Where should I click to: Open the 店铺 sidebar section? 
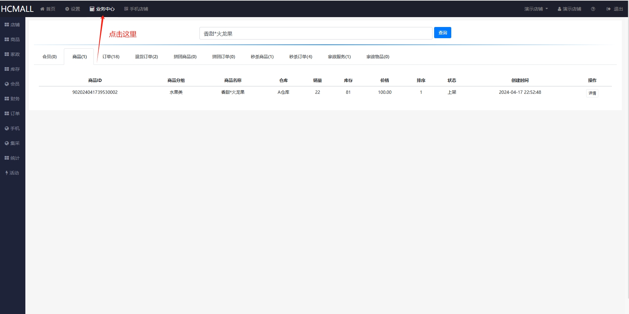pyautogui.click(x=12, y=25)
